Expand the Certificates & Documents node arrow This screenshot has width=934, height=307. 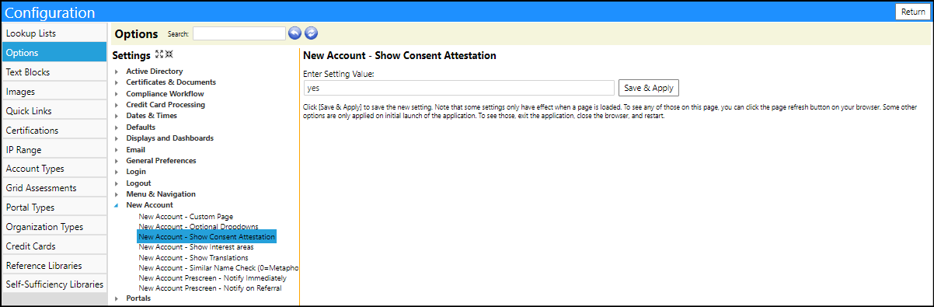point(117,82)
